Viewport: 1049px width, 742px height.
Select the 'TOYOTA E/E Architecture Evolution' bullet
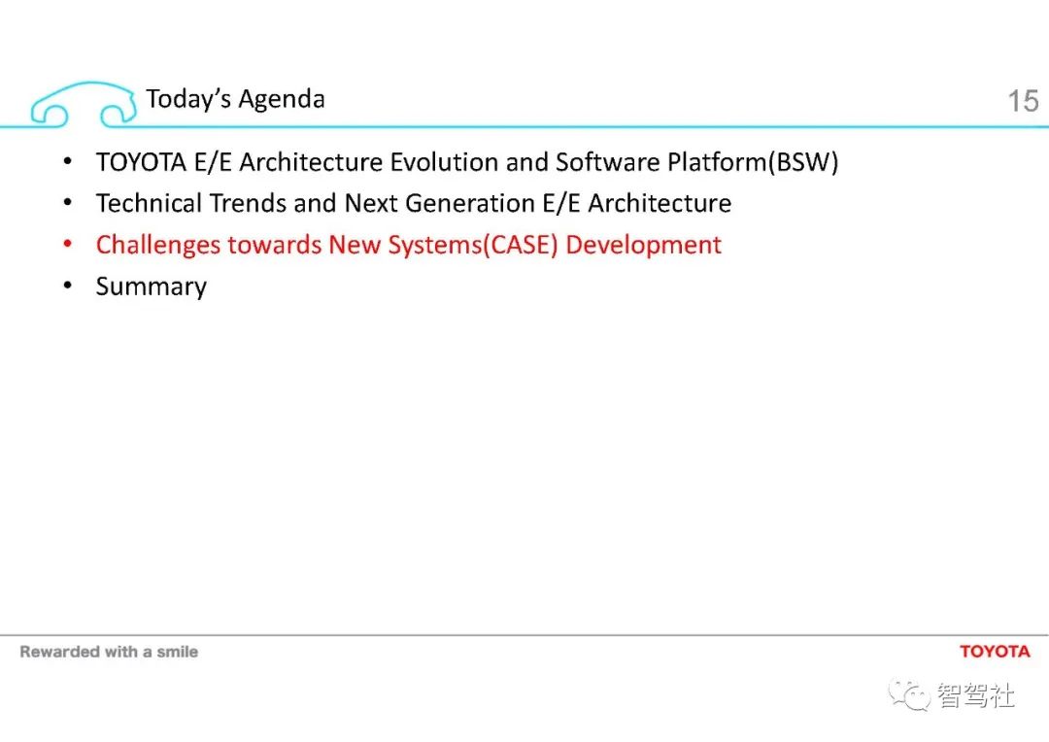467,162
